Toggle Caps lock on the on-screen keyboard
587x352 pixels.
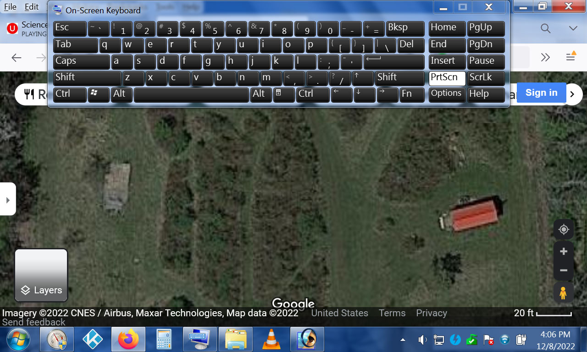tap(81, 61)
